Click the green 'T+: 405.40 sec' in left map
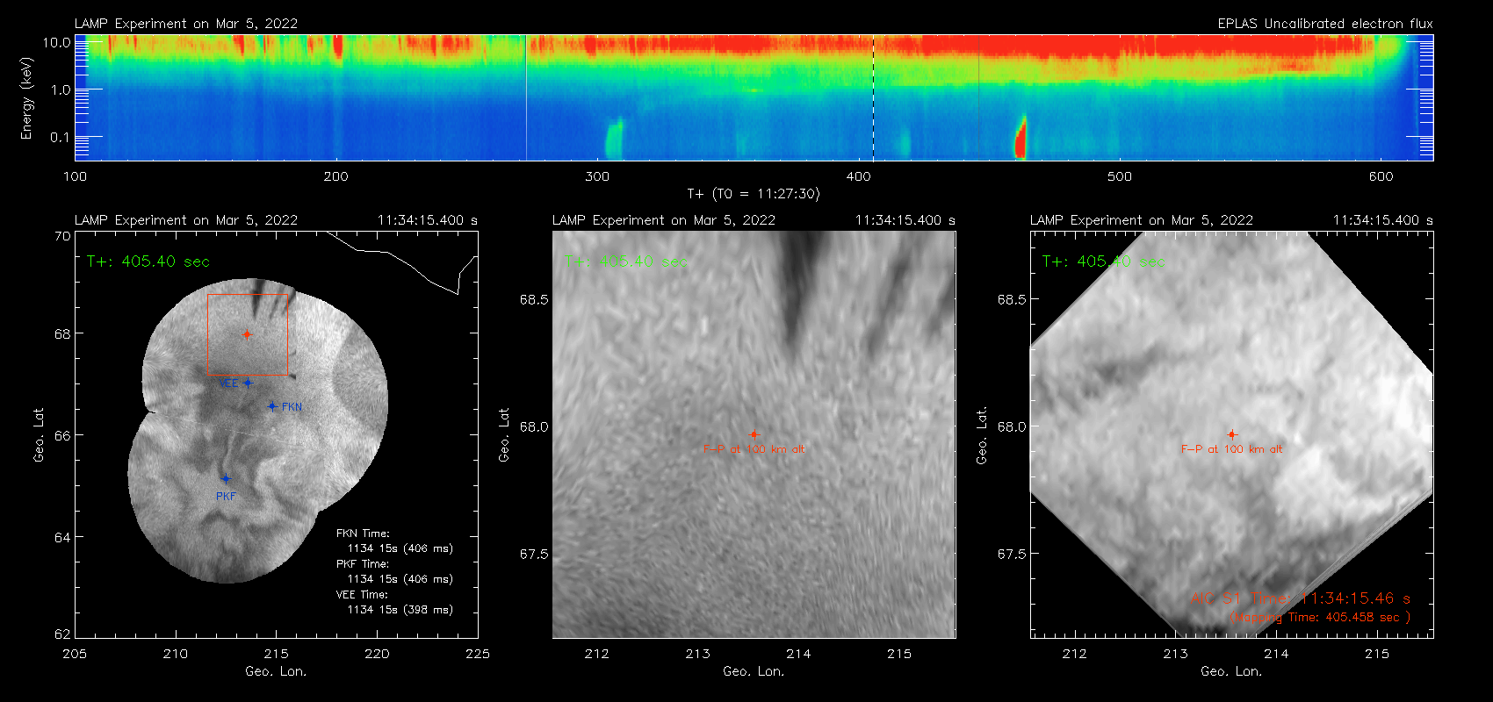Viewport: 1493px width, 702px height. (148, 261)
